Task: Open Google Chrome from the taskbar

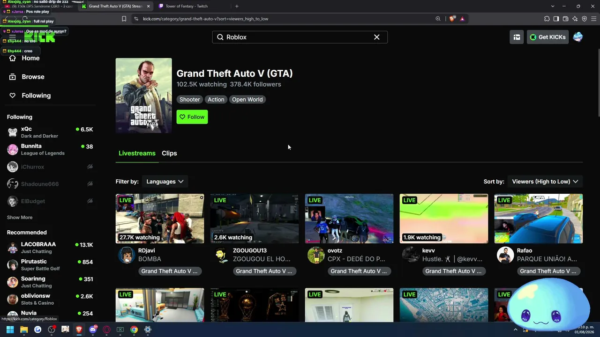Action: 134,330
